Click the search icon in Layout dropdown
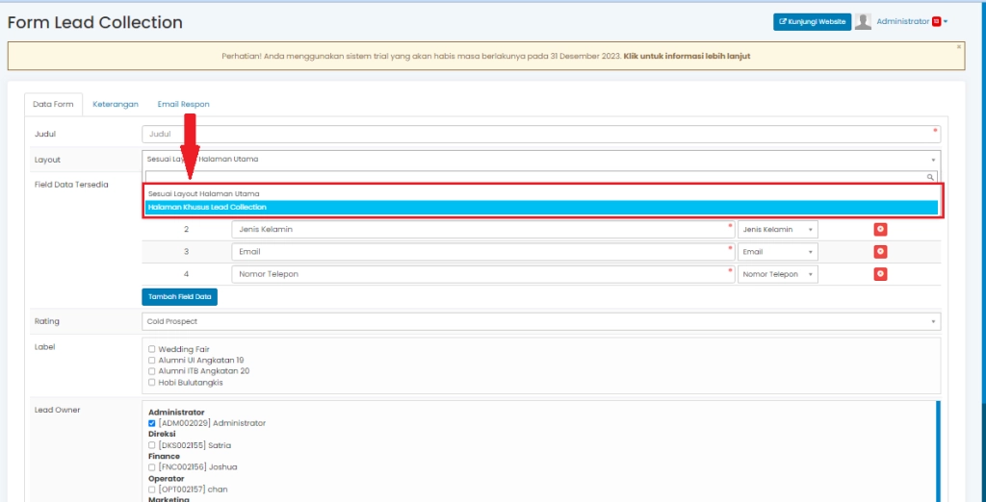The image size is (986, 502). pyautogui.click(x=930, y=177)
